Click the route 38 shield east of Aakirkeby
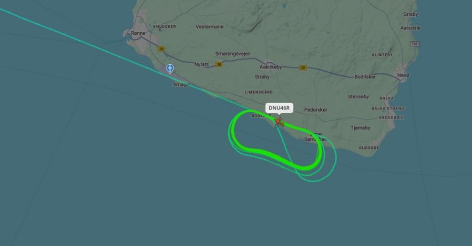The width and height of the screenshot is (472, 246). pyautogui.click(x=303, y=68)
